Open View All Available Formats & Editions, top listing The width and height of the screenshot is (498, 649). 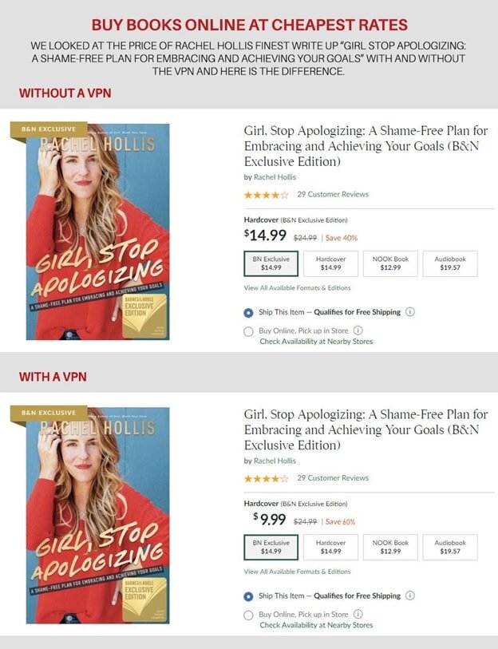click(x=297, y=288)
